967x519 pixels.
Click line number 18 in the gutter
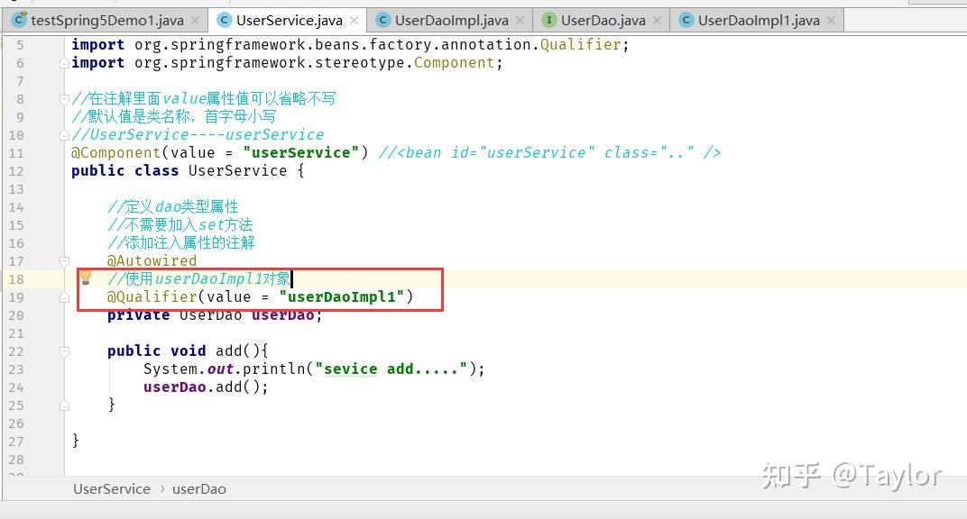[16, 279]
